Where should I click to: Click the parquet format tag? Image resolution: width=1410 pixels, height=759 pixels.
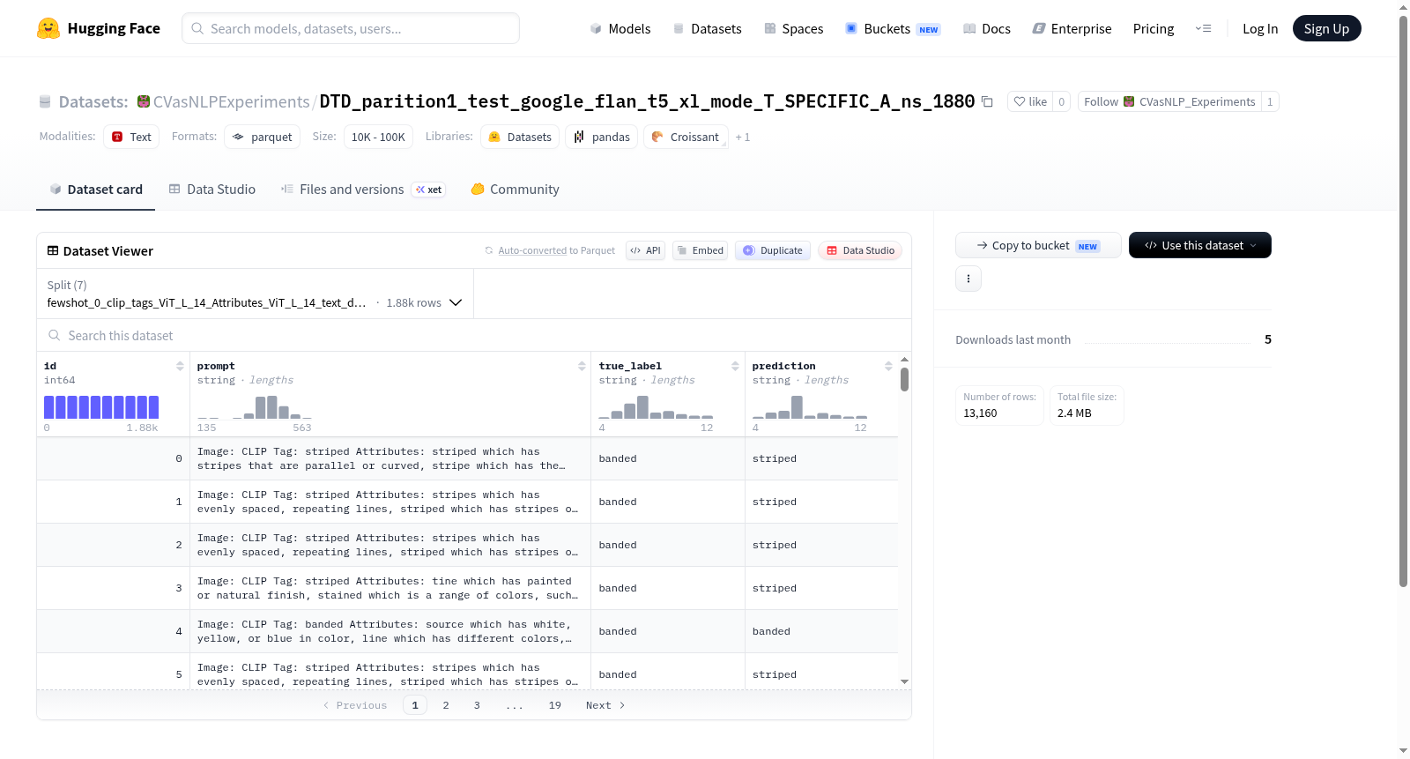tap(262, 137)
